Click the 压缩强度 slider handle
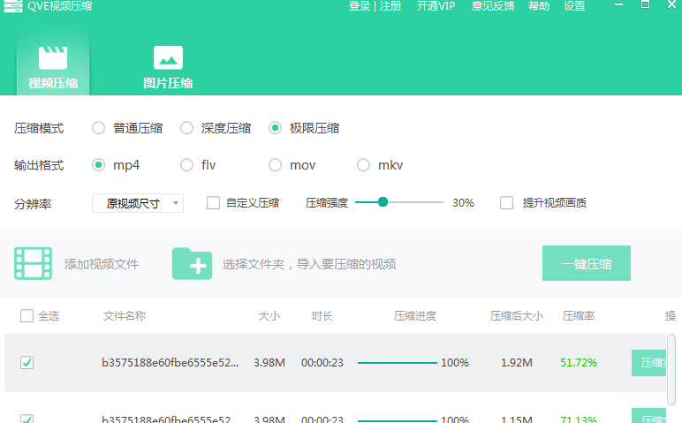The width and height of the screenshot is (682, 423). point(383,202)
